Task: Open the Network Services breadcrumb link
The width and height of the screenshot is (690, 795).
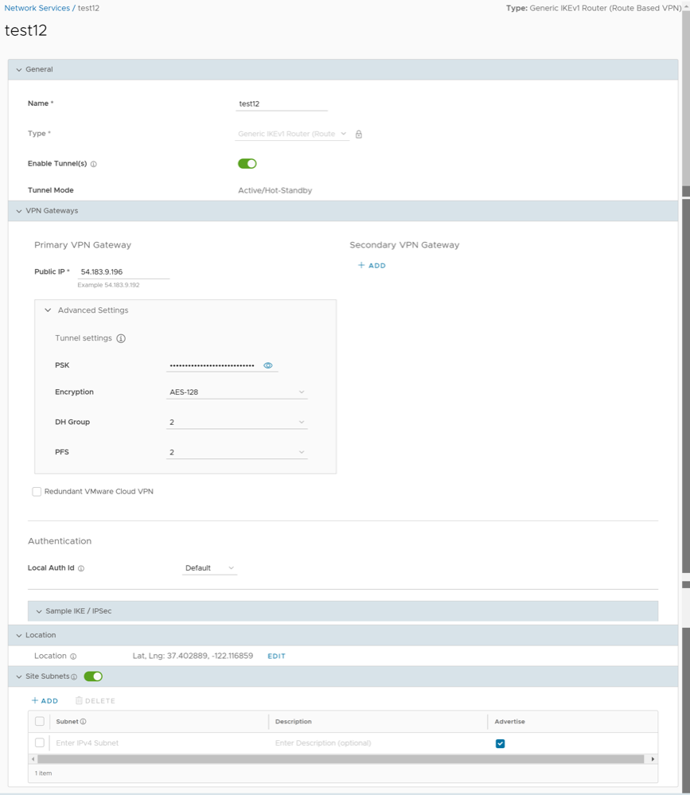Action: (x=37, y=8)
